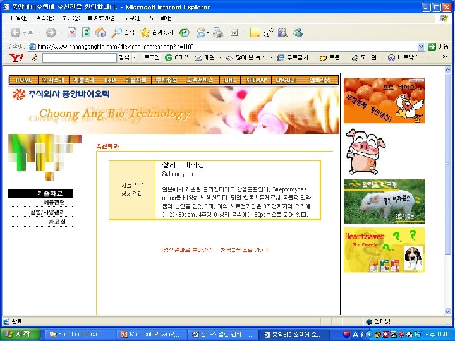Click the language bar A icon in tray
The height and width of the screenshot is (341, 455).
pyautogui.click(x=355, y=334)
